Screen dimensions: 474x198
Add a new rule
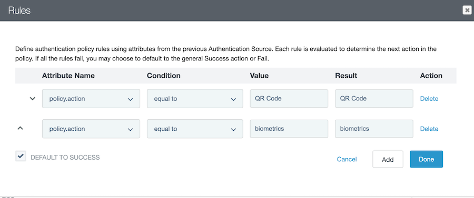tap(388, 159)
